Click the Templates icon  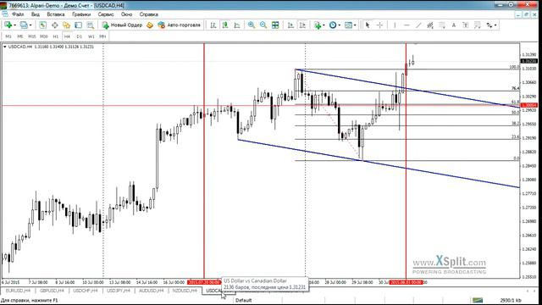348,25
